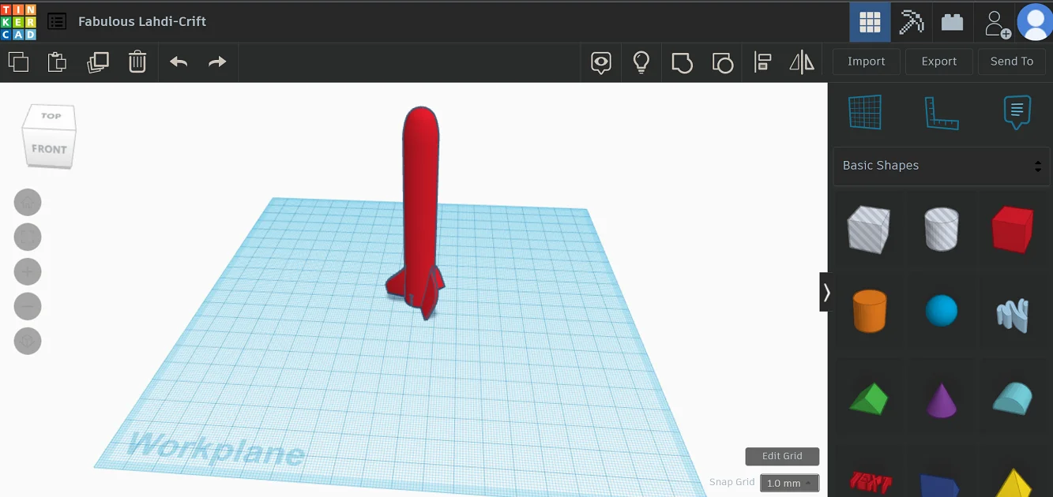Delete selection with trash icon
This screenshot has width=1053, height=497.
click(137, 62)
